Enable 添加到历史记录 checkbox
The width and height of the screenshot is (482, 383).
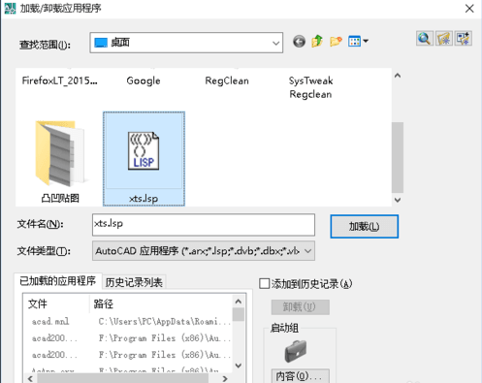[264, 284]
